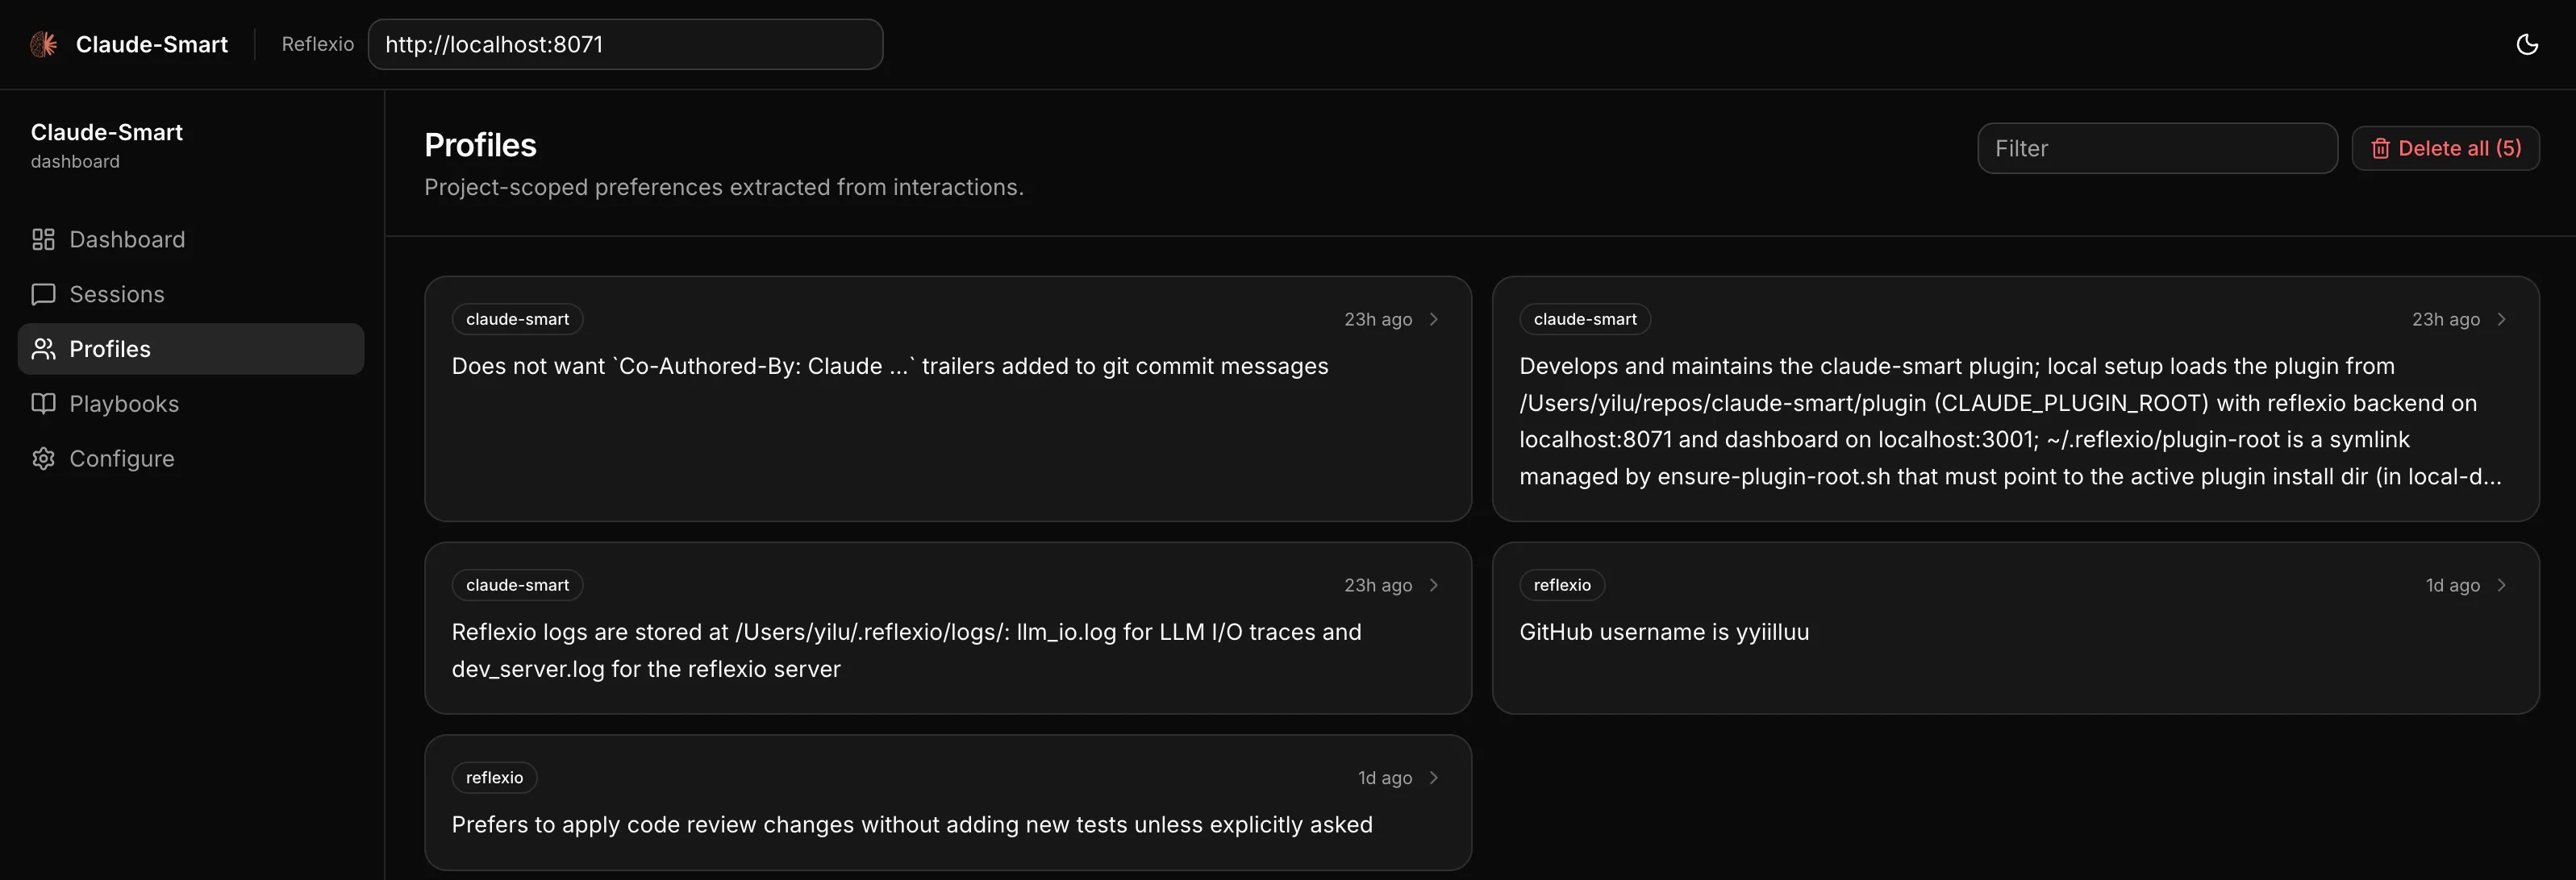The height and width of the screenshot is (880, 2576).
Task: Click 'Reflexio logs are stored at' text
Action: point(906,650)
